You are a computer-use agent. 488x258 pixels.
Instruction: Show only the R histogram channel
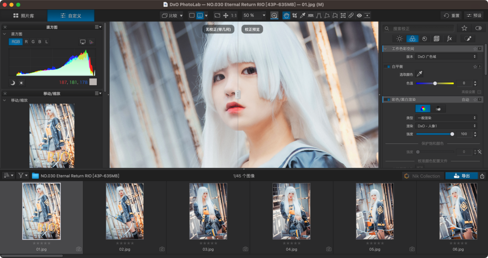coord(26,42)
